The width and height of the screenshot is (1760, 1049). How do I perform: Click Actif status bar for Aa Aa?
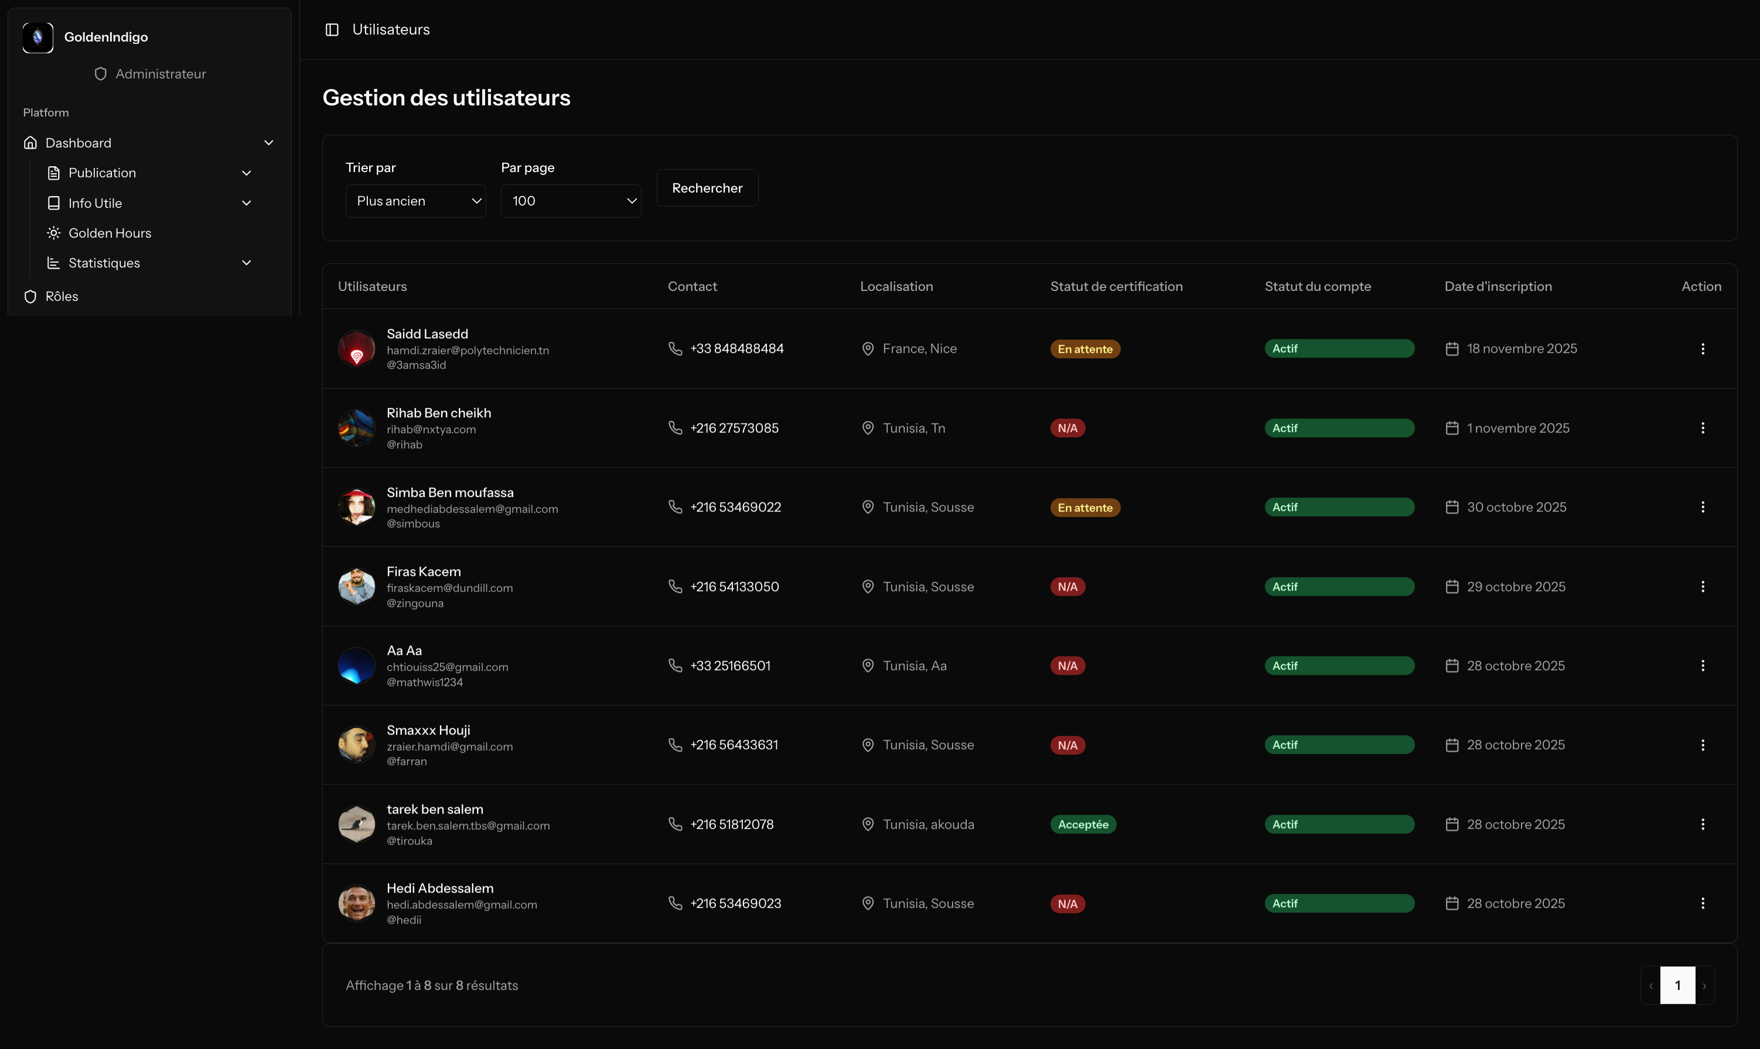(1339, 666)
